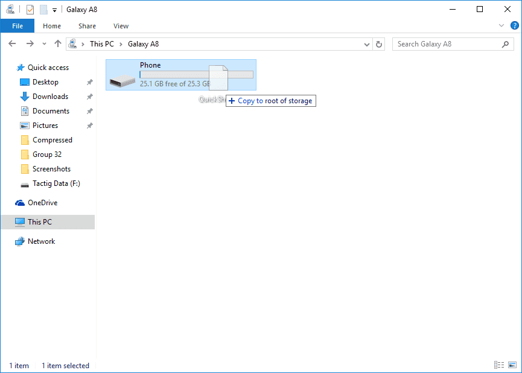Expand the address bar history dropdown

tap(366, 44)
